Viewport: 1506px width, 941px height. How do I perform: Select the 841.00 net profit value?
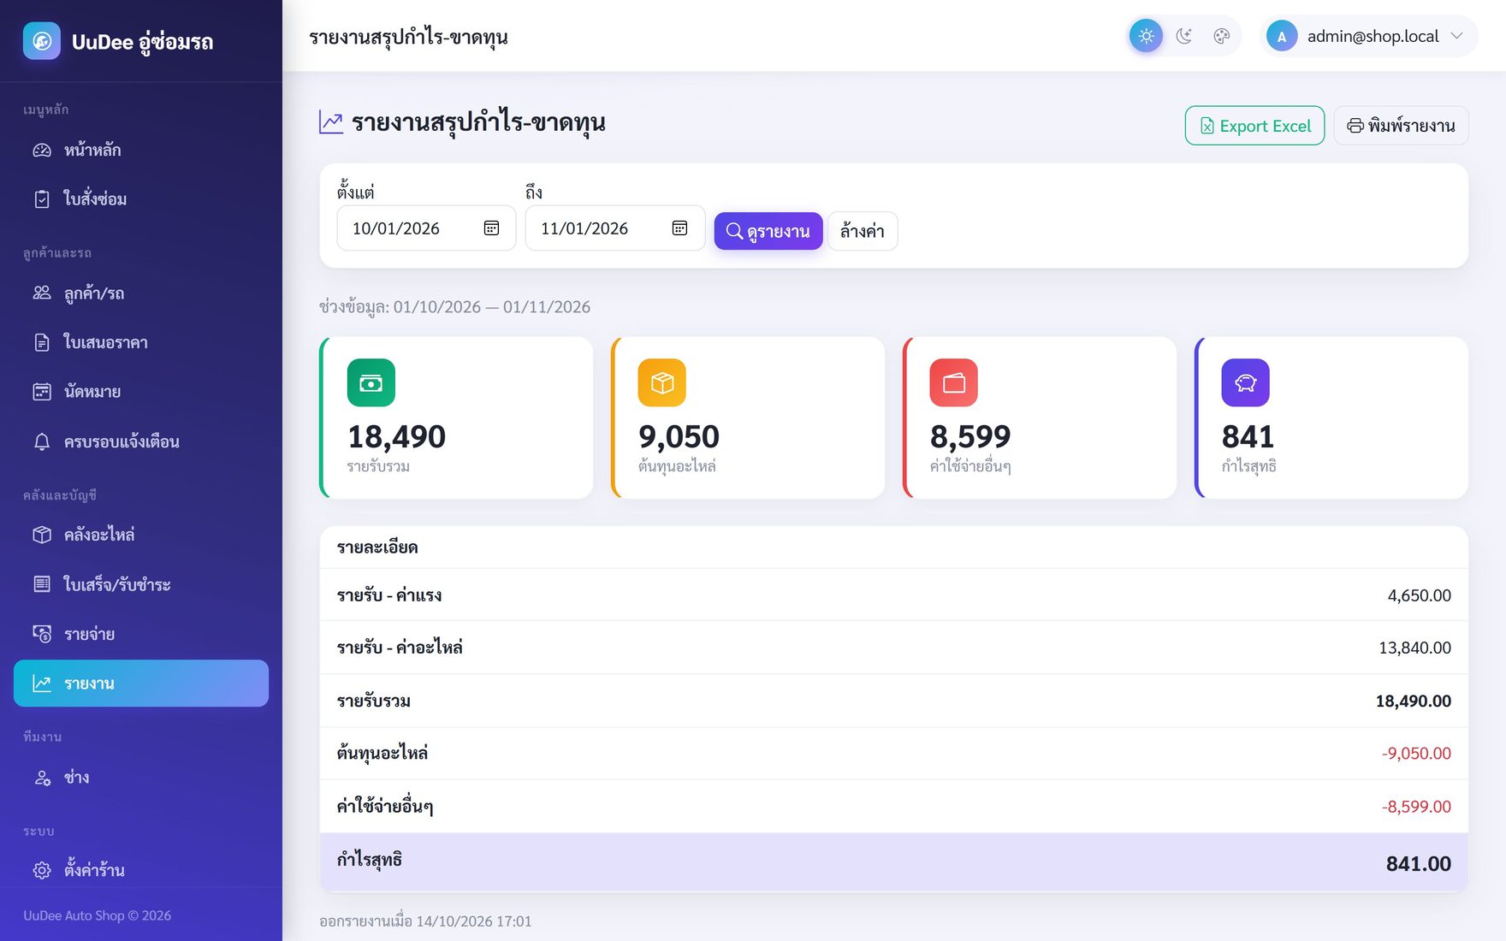[1419, 864]
